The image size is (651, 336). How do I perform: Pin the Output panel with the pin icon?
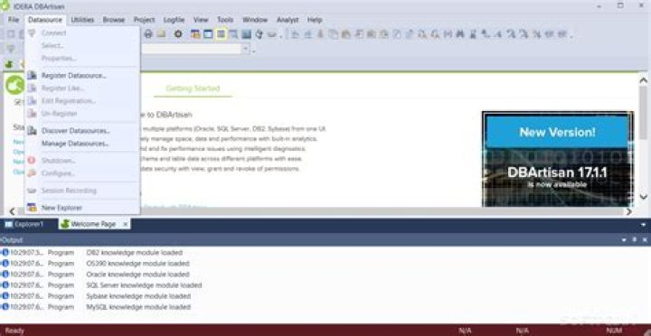click(634, 239)
